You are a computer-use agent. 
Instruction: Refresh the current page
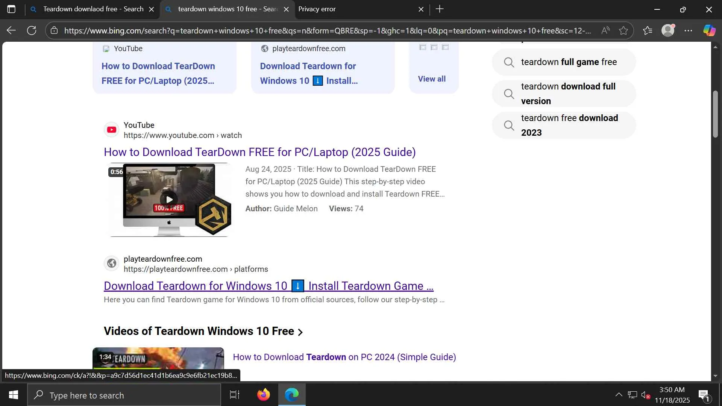tap(32, 30)
